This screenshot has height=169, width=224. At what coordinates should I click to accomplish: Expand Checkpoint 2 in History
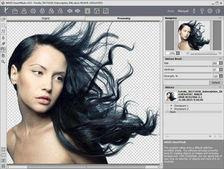click(x=171, y=109)
